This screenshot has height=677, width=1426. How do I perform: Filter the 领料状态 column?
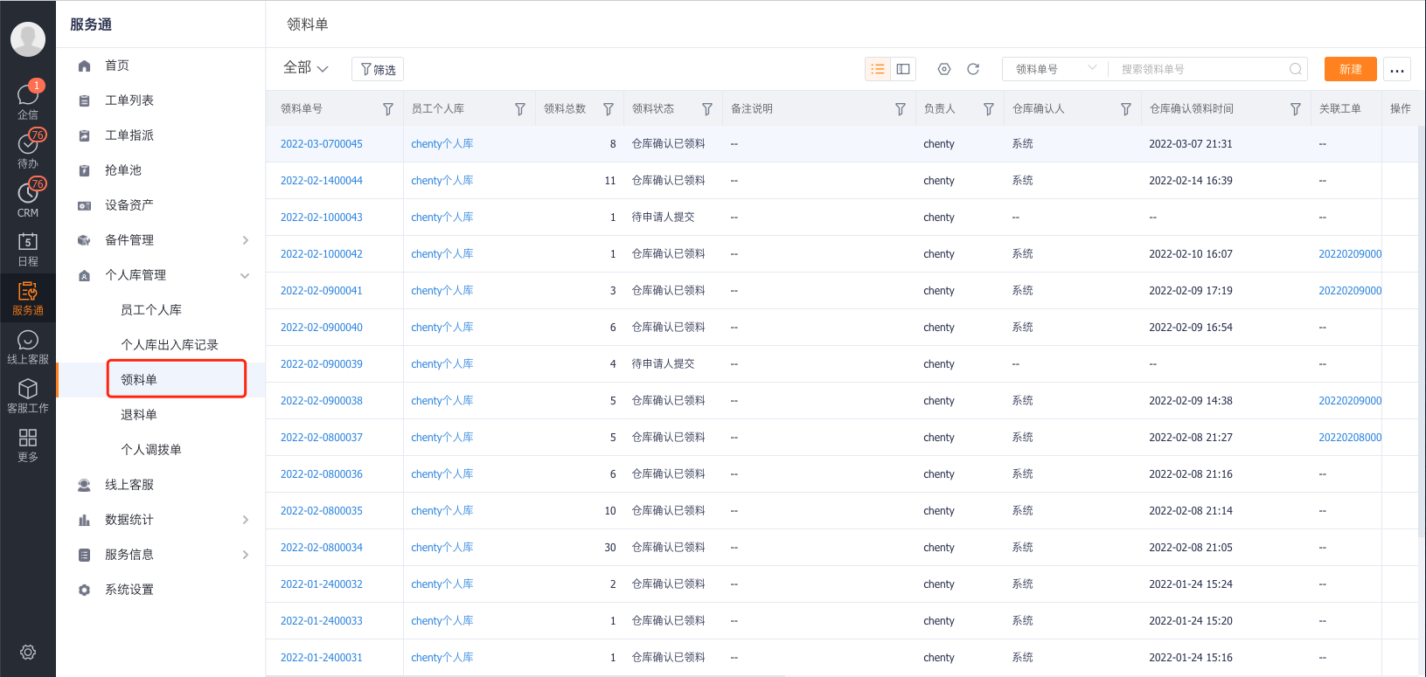[x=707, y=109]
